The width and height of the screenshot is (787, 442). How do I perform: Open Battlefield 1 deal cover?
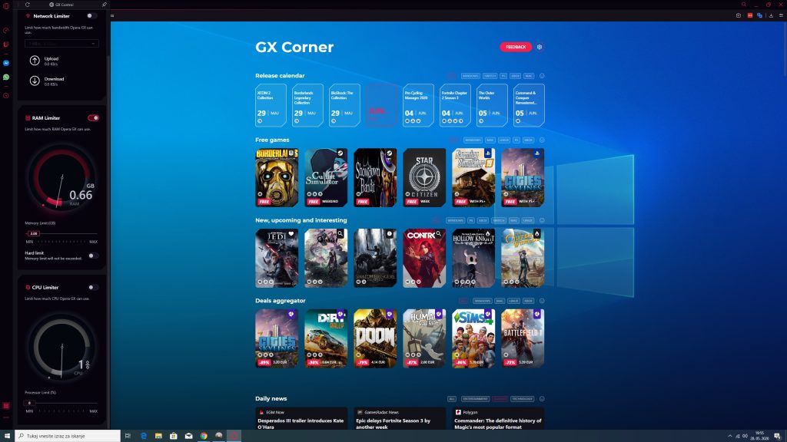click(x=523, y=338)
